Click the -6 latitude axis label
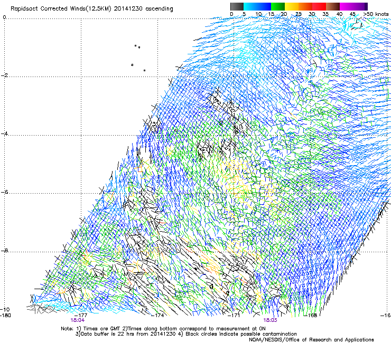This screenshot has height=343, width=391. [4, 192]
